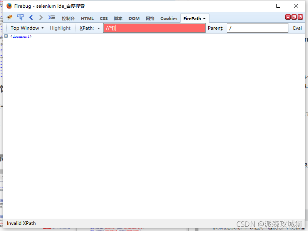
Task: Click the Highlight button
Action: point(60,28)
